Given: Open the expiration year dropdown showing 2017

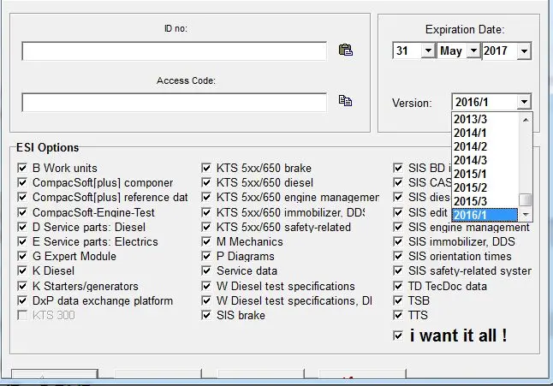Looking at the screenshot, I should [525, 51].
